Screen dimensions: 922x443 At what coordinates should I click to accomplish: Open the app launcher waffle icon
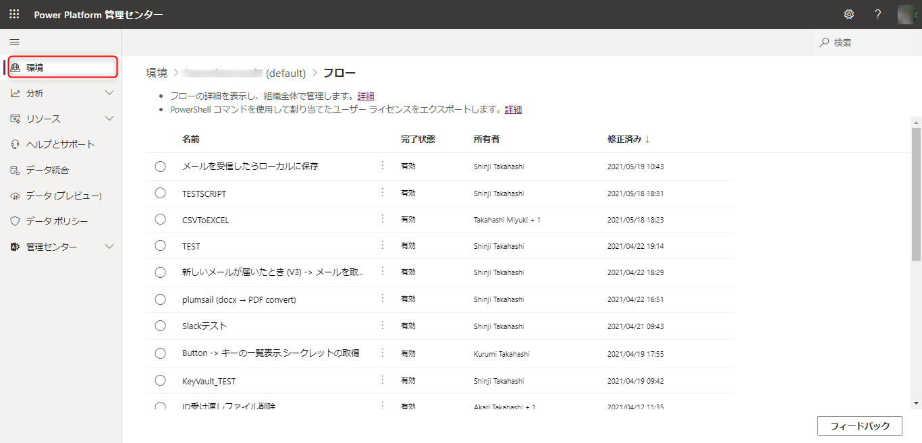(x=14, y=14)
